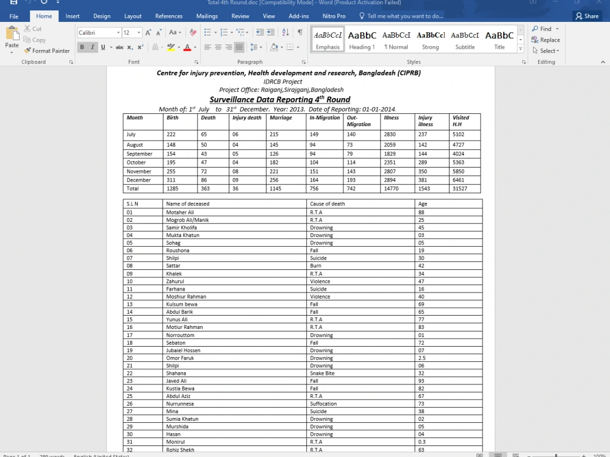Click the Line and Paragraph Spacing icon

pyautogui.click(x=254, y=47)
